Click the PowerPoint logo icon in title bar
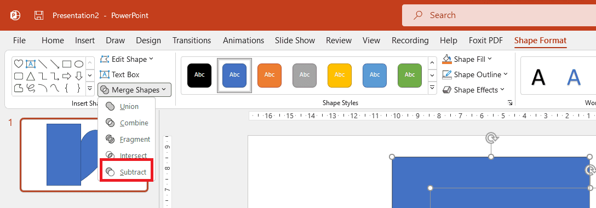Image resolution: width=596 pixels, height=208 pixels. pyautogui.click(x=15, y=15)
